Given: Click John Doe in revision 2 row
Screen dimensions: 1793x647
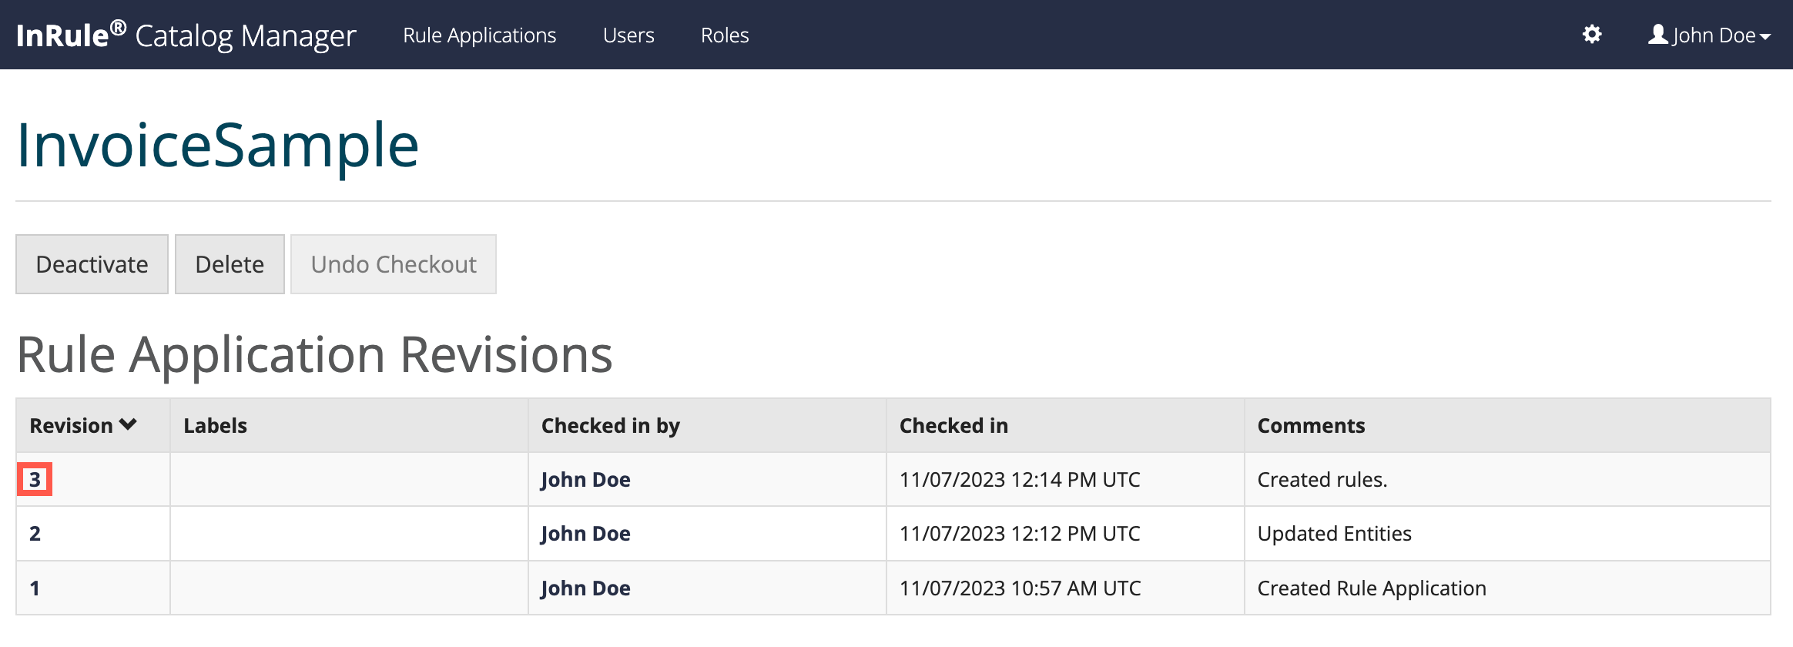Looking at the screenshot, I should click(x=585, y=534).
